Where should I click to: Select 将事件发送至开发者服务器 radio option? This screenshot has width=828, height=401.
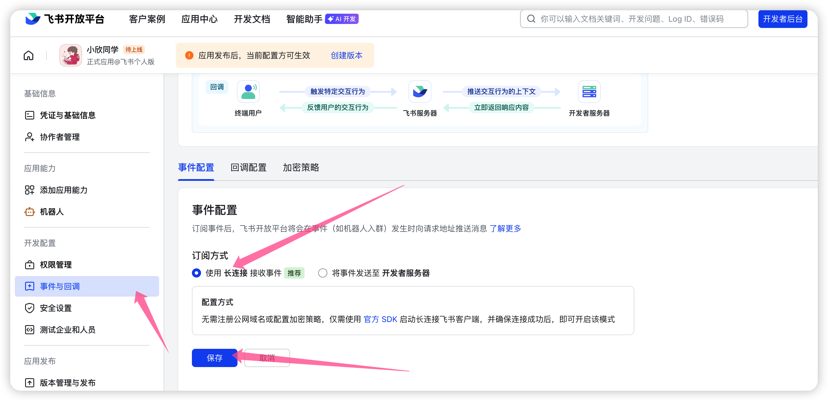323,273
